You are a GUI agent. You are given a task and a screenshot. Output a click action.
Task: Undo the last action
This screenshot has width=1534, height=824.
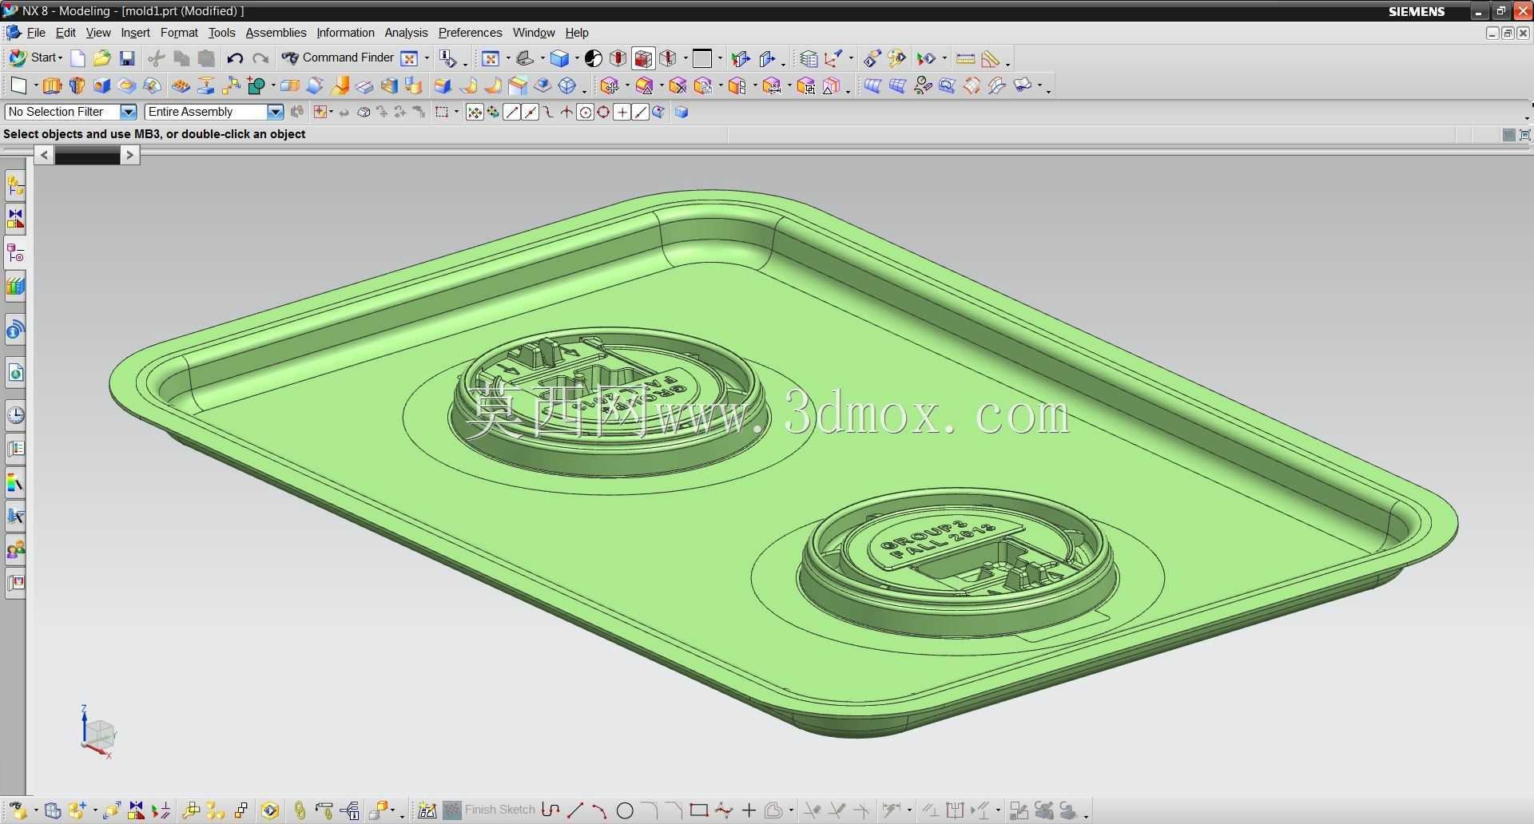[235, 58]
